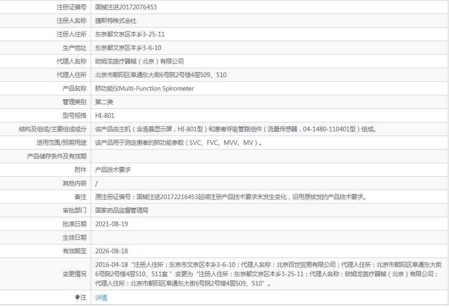This screenshot has width=449, height=308.
Task: Click the 备注 label
Action: (x=80, y=197)
